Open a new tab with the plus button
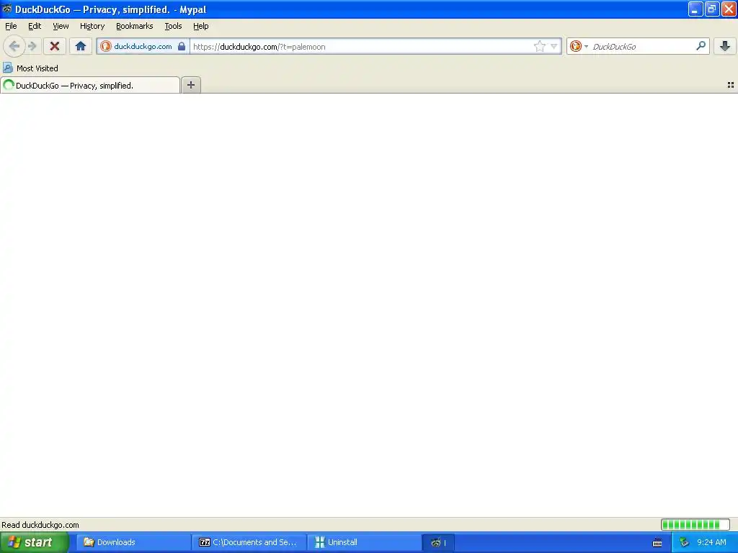Screen dimensions: 738x553 [190, 85]
